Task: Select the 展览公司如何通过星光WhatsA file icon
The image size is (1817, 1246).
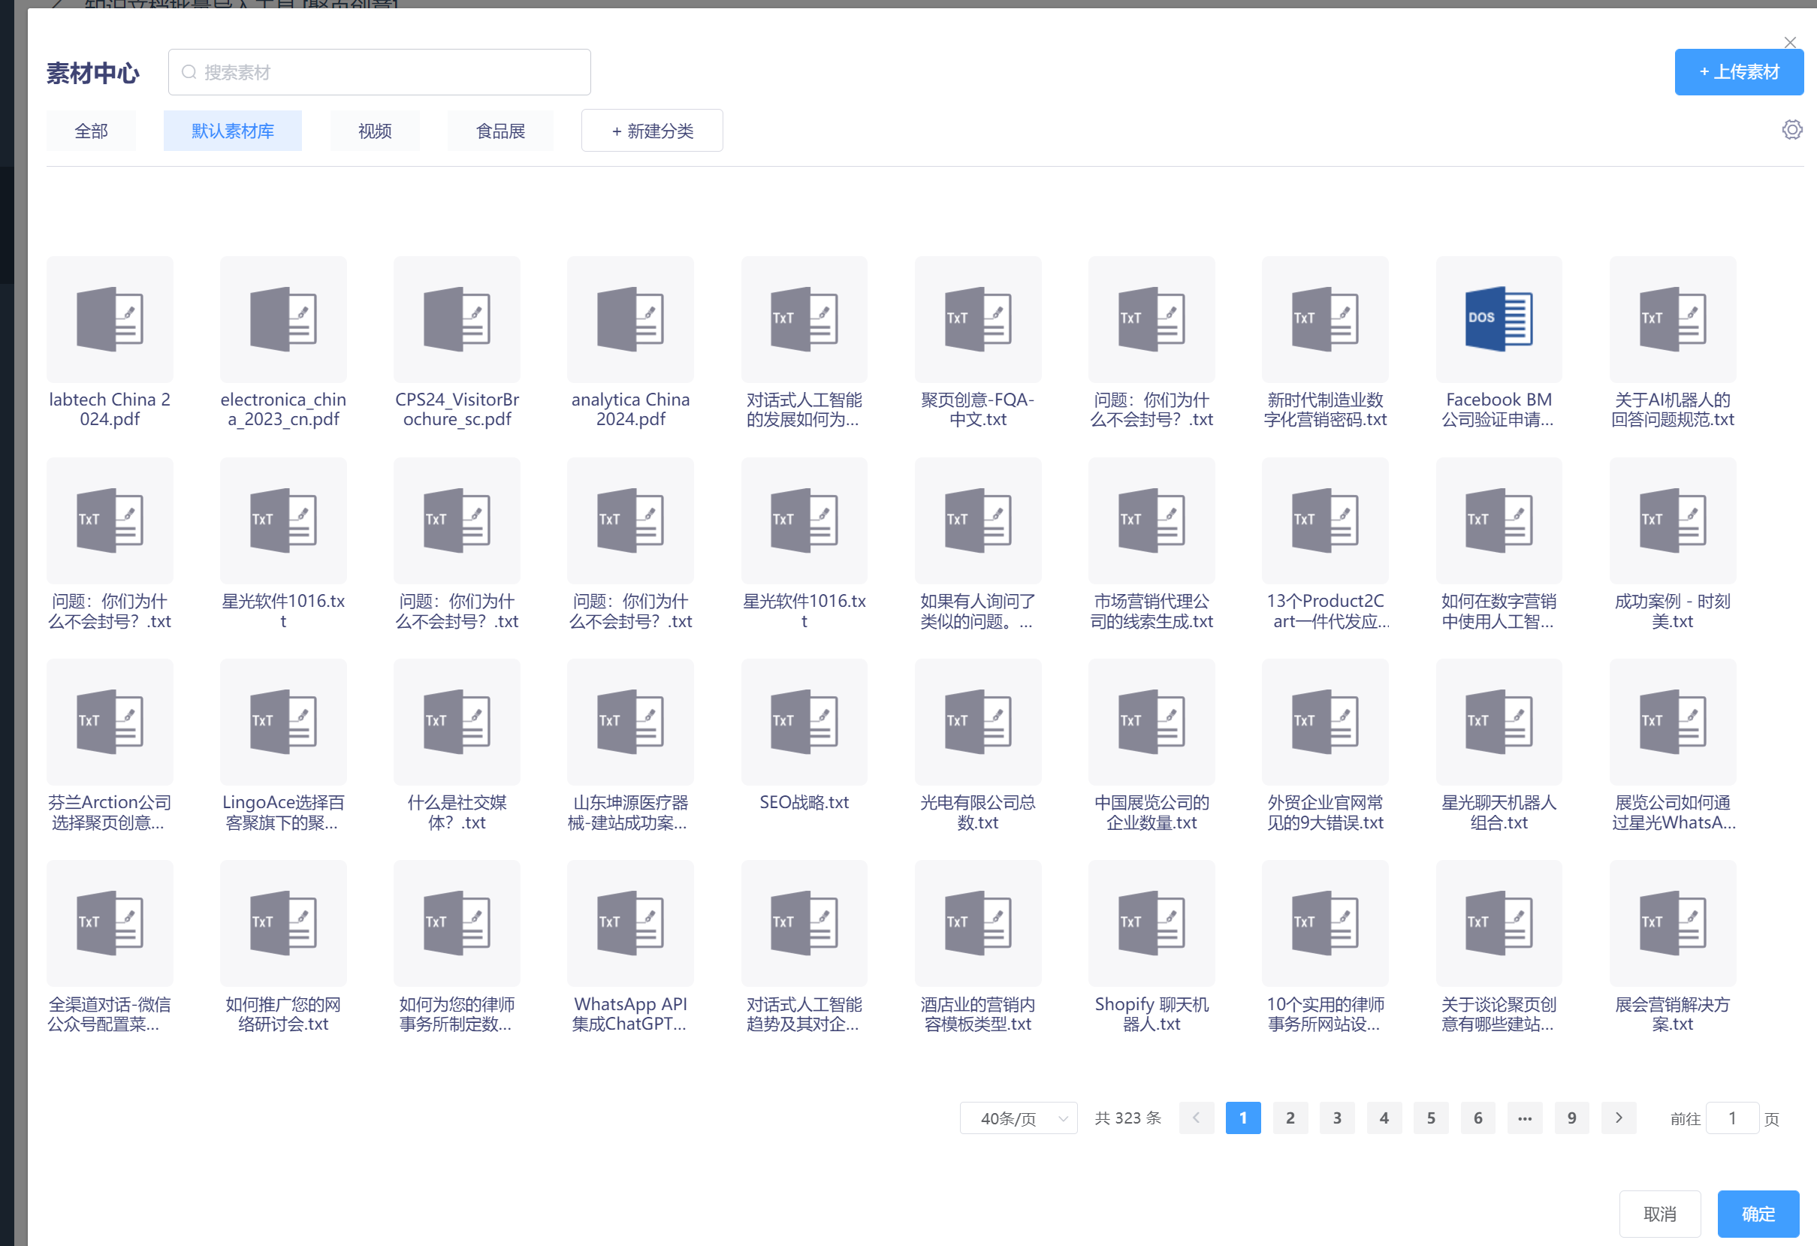Action: point(1672,722)
